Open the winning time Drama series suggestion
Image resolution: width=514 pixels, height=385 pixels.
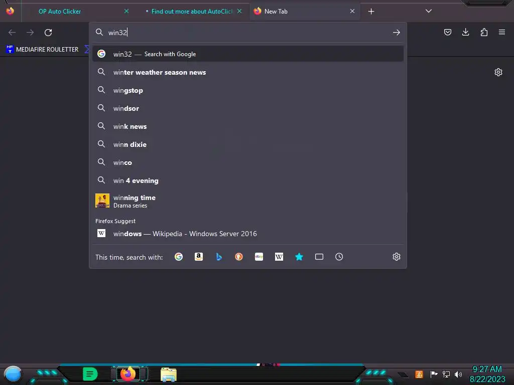tap(248, 201)
